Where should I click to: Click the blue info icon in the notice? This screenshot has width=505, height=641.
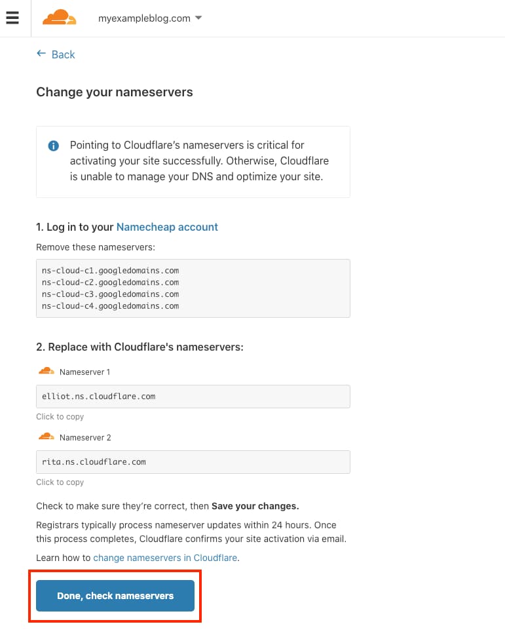pos(54,146)
